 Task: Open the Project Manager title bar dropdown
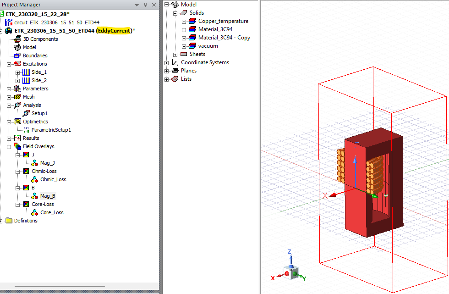pos(136,5)
